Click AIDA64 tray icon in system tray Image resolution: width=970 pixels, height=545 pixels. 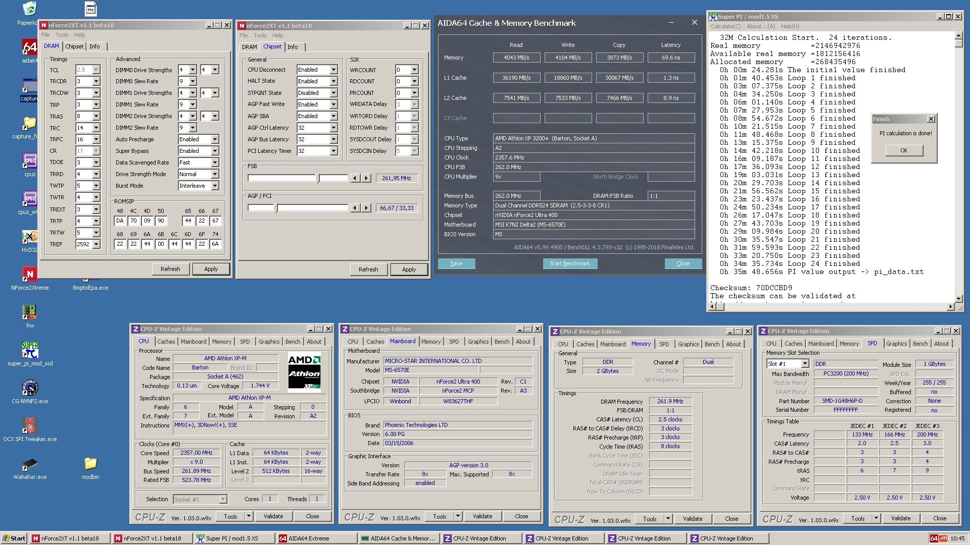click(935, 538)
